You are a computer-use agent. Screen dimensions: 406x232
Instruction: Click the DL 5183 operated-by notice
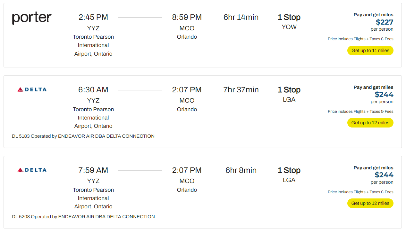[x=83, y=136]
